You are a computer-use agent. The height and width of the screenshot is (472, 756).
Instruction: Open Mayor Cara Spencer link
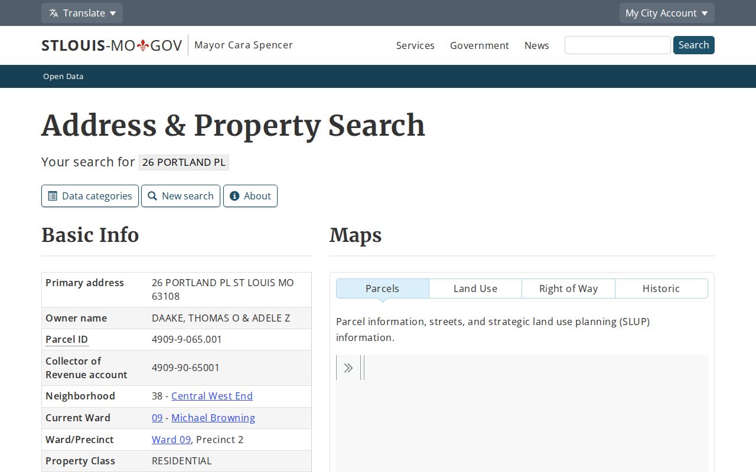coord(243,45)
